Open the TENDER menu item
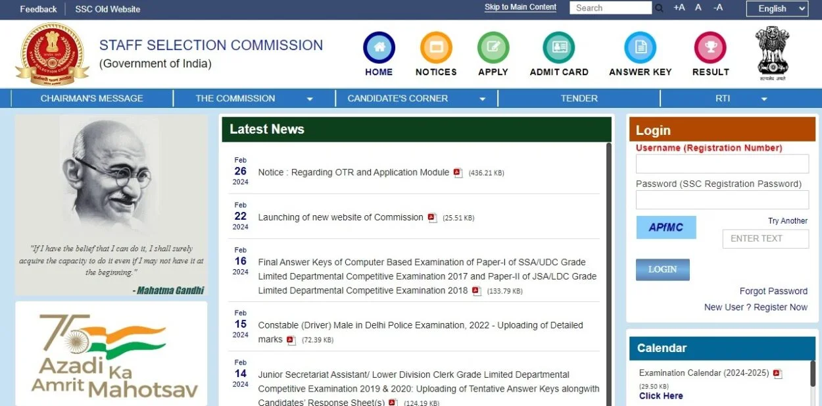 [579, 99]
